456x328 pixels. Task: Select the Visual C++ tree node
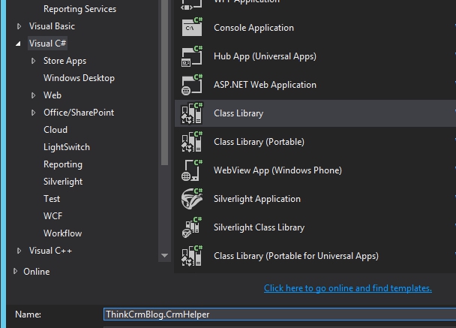point(50,250)
